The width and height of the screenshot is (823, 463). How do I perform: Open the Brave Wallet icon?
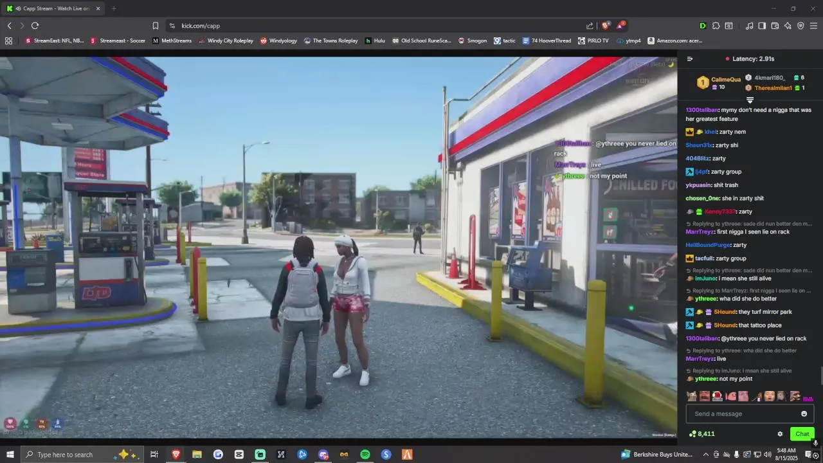(775, 26)
